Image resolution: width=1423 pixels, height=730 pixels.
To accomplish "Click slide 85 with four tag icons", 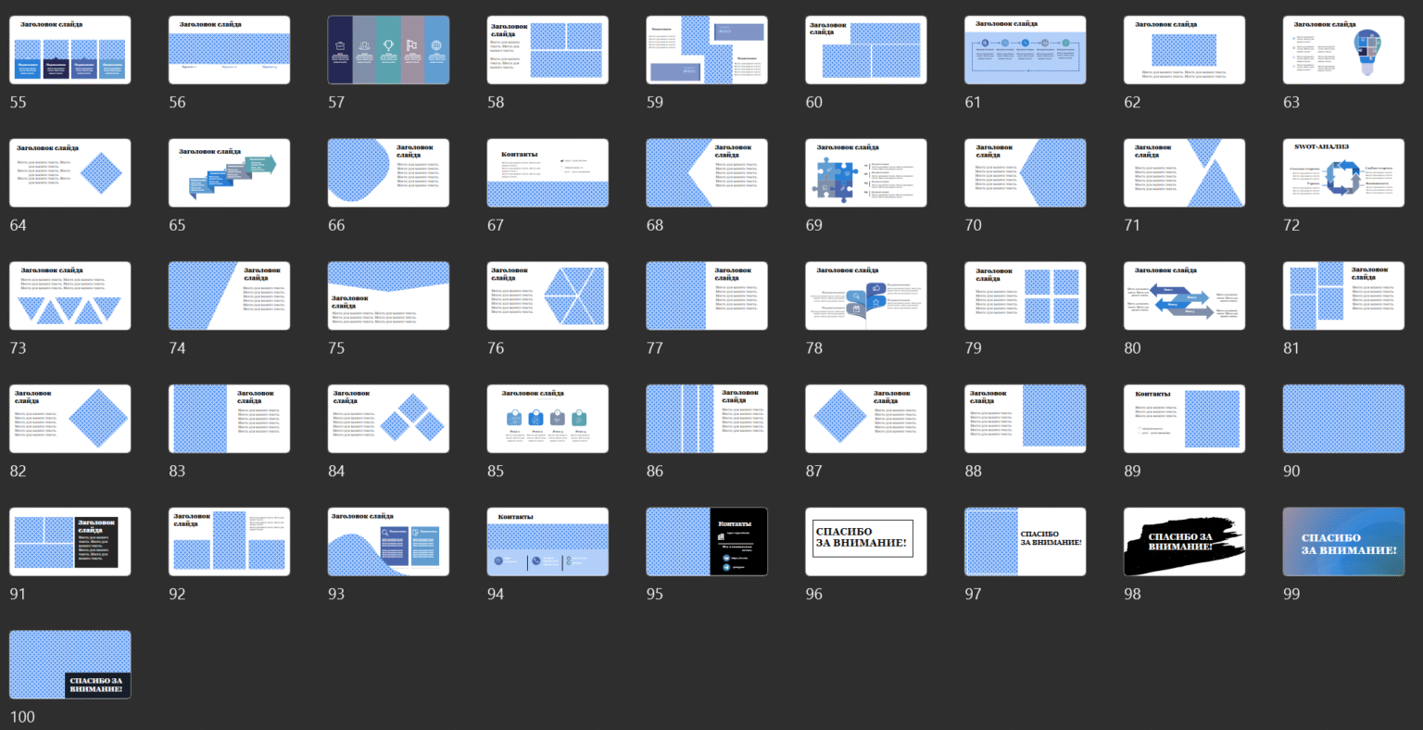I will [548, 419].
